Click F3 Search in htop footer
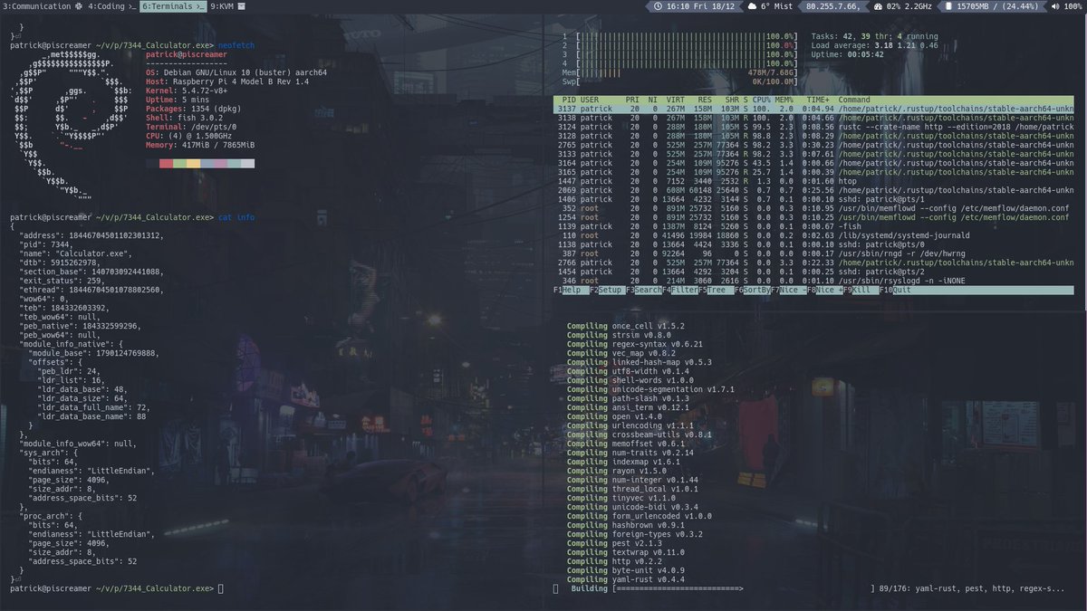The width and height of the screenshot is (1087, 611). (642, 291)
